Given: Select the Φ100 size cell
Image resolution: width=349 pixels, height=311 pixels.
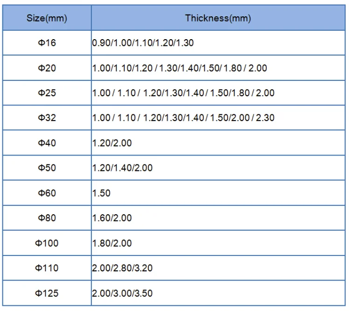Looking at the screenshot, I should point(47,243).
